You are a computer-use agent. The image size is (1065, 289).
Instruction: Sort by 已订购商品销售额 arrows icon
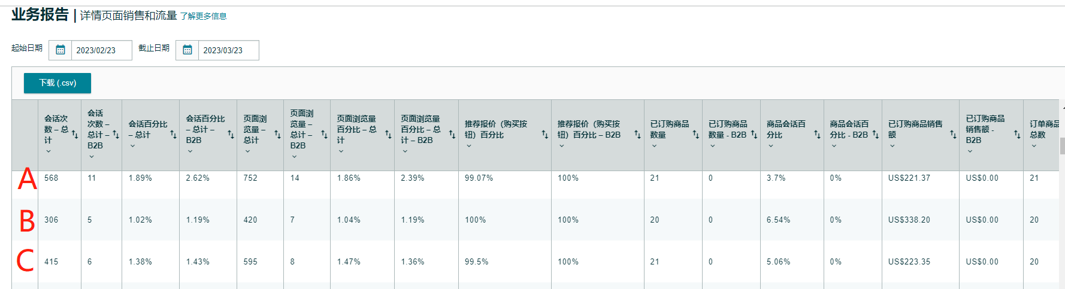click(x=953, y=135)
